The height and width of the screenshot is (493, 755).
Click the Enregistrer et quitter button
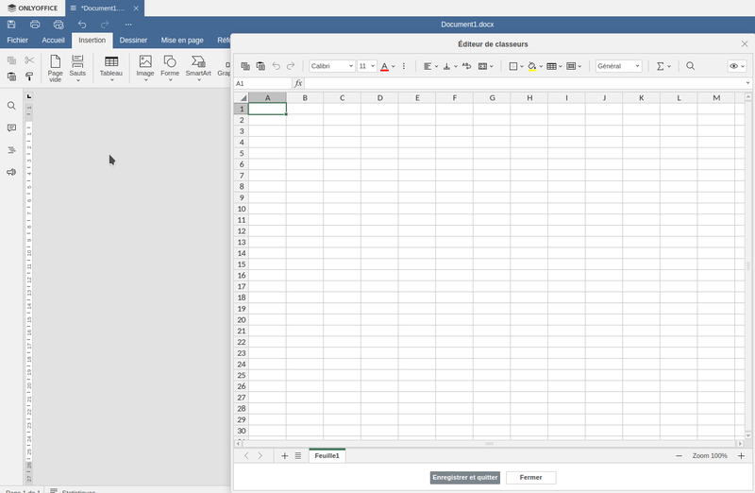point(464,478)
